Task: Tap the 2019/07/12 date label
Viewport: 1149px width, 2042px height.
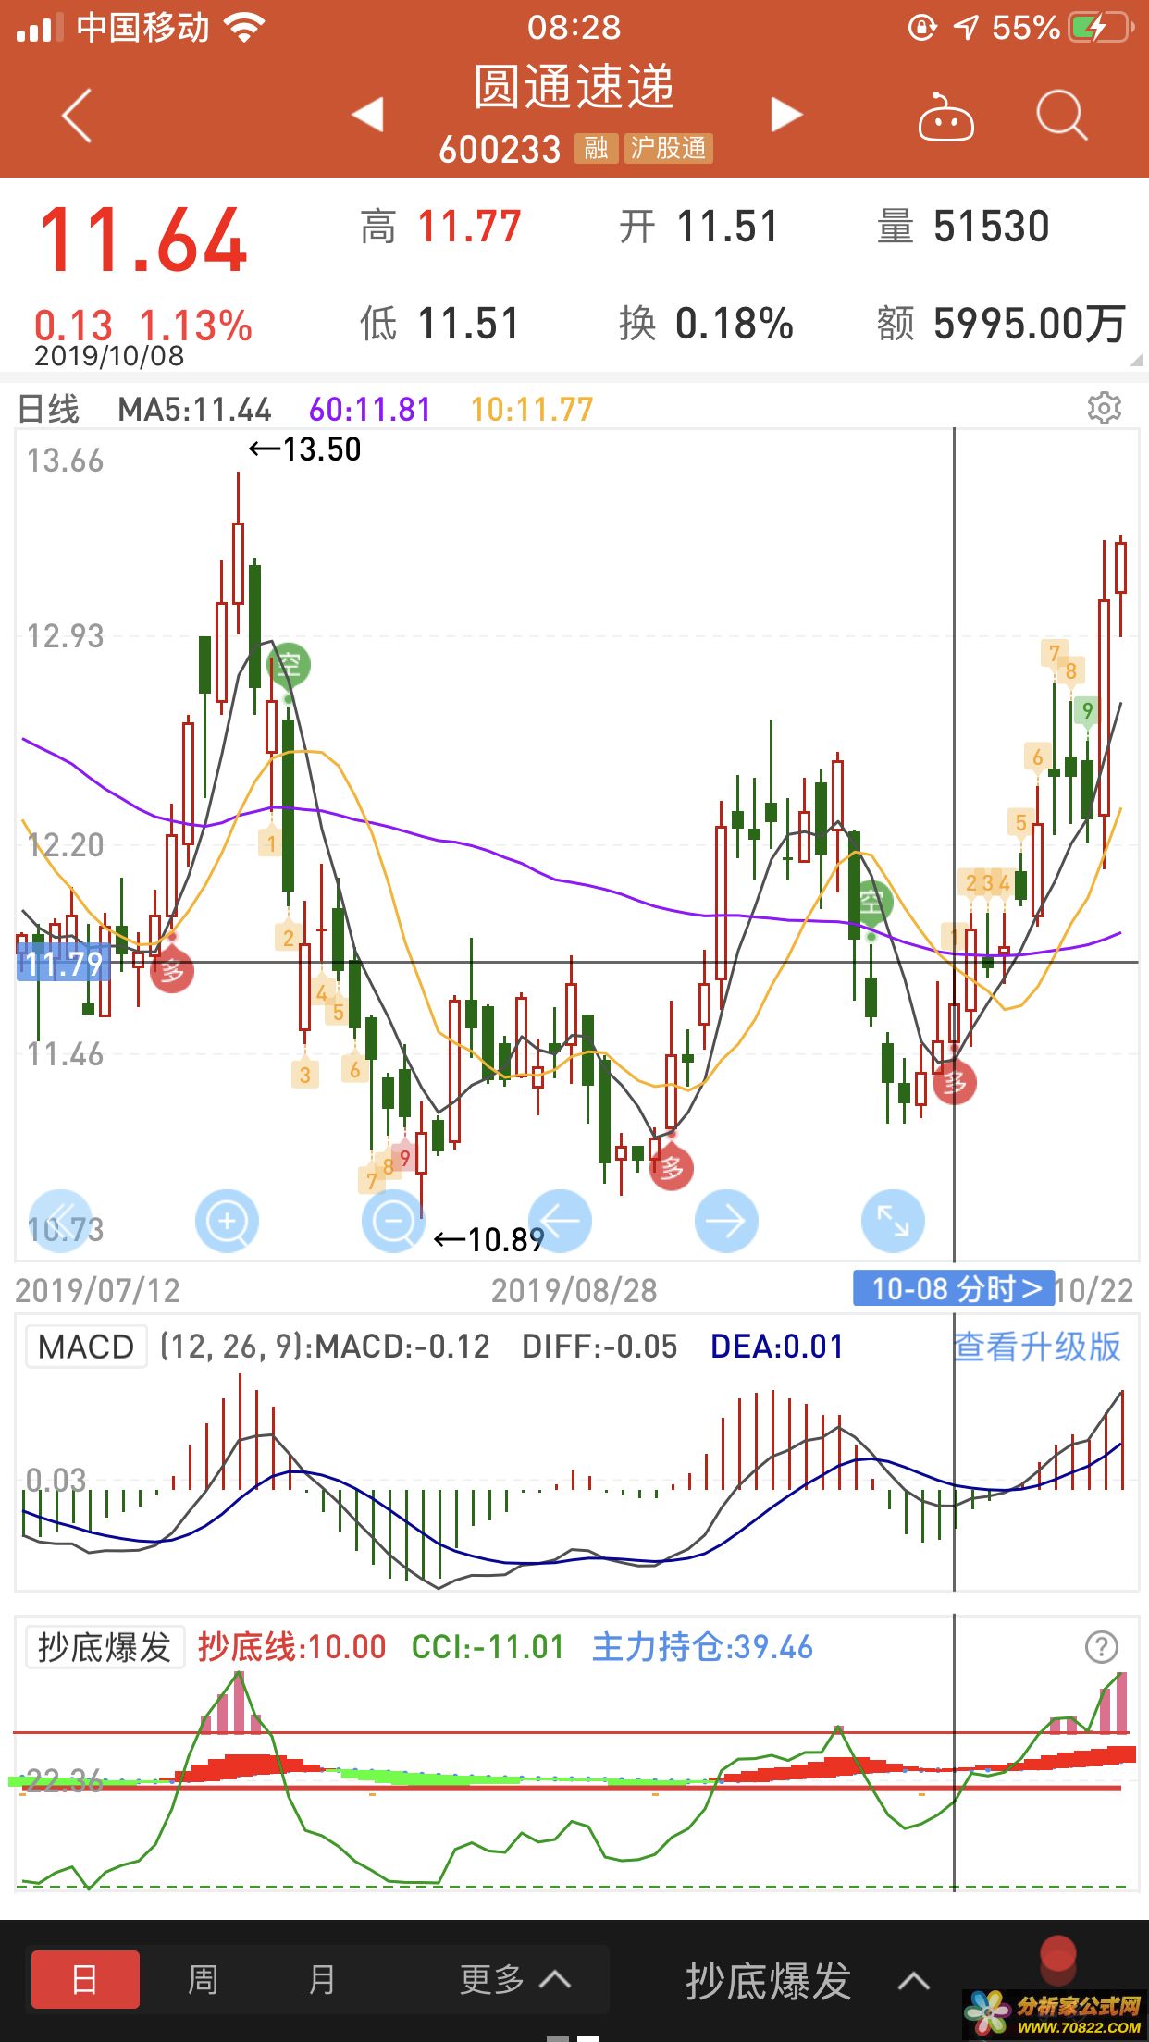Action: tap(97, 1290)
